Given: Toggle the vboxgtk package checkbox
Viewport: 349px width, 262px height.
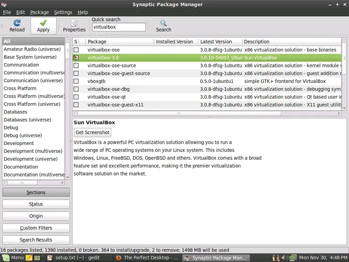Looking at the screenshot, I should pos(76,81).
